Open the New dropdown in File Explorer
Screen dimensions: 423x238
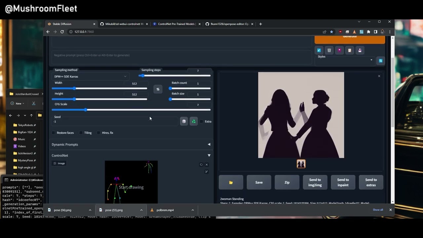click(17, 103)
